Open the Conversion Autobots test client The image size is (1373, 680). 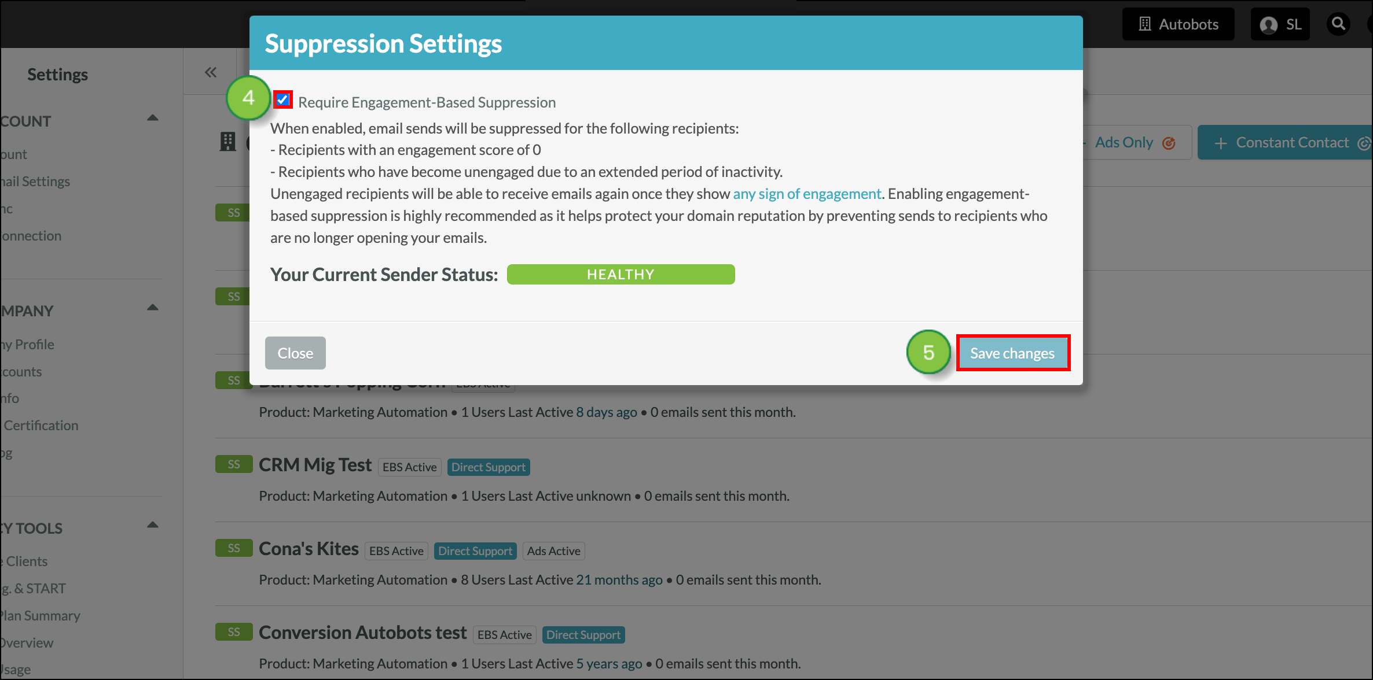pos(362,633)
